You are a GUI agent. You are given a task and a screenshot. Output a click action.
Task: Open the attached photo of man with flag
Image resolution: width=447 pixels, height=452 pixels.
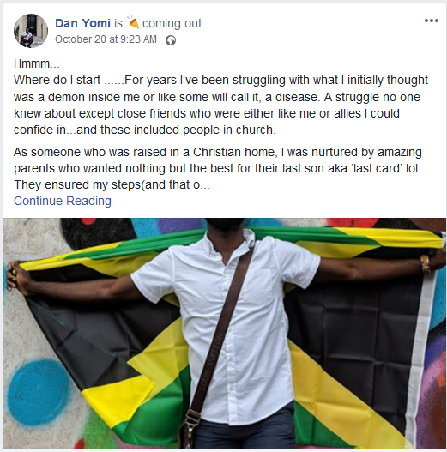point(225,334)
